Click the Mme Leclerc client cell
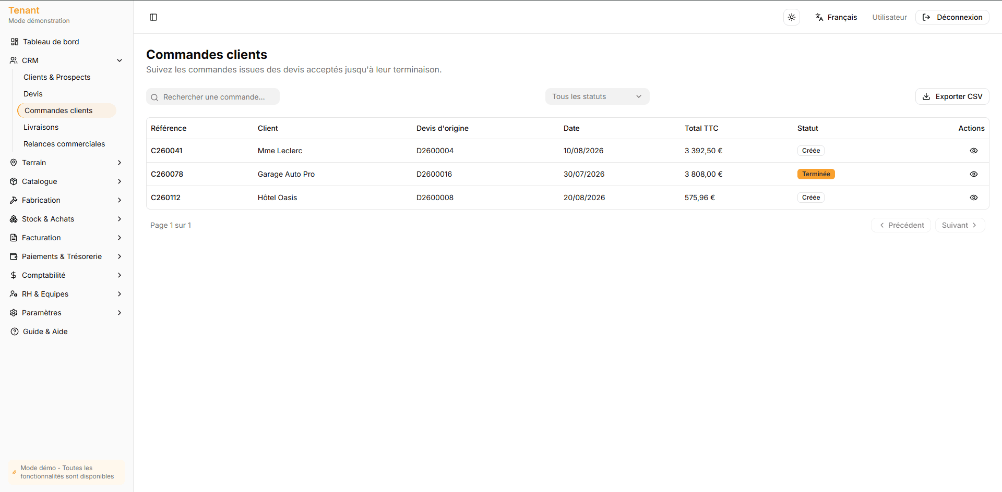Viewport: 1002px width, 492px height. tap(280, 151)
